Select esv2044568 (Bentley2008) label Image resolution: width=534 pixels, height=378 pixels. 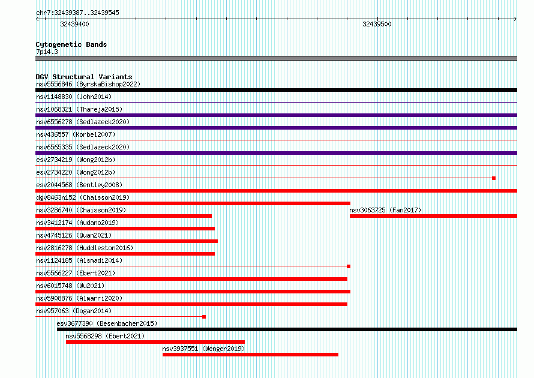(x=79, y=185)
